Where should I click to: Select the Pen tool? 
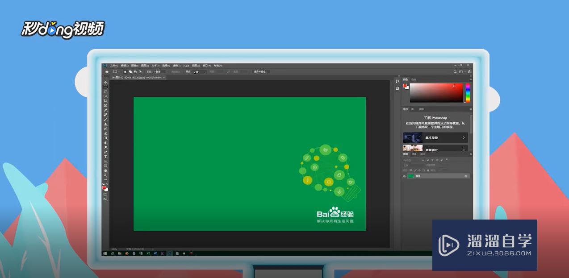click(x=105, y=152)
